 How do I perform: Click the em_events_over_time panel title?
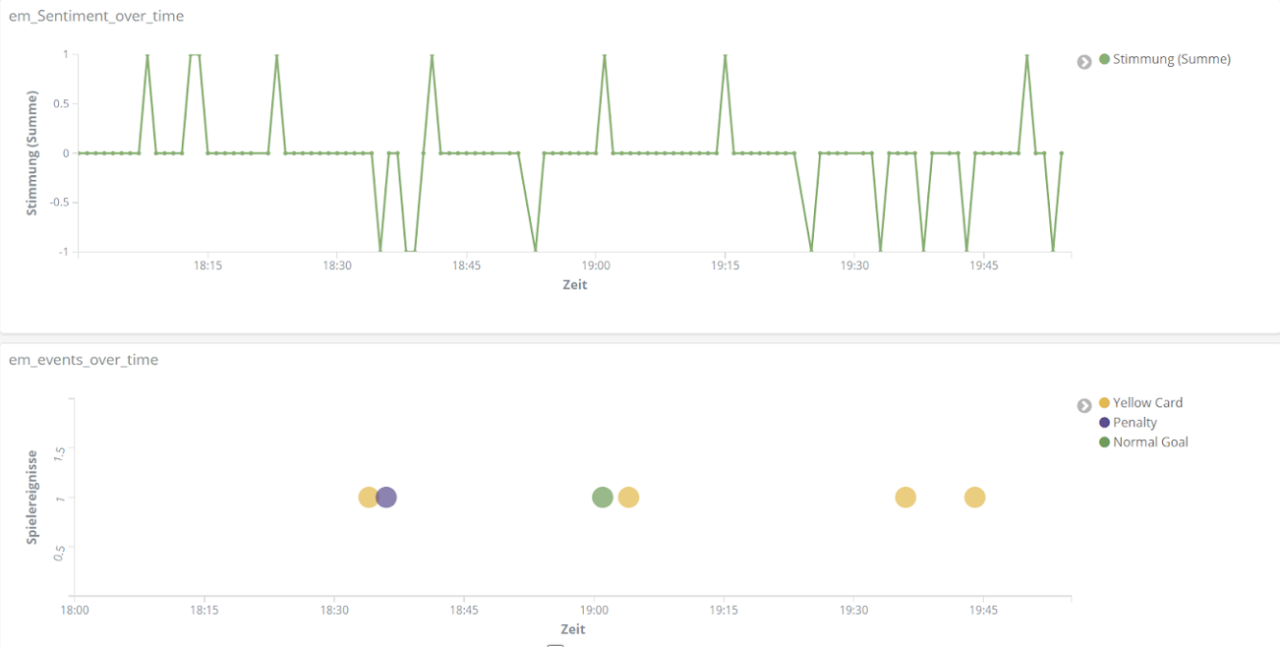coord(84,361)
